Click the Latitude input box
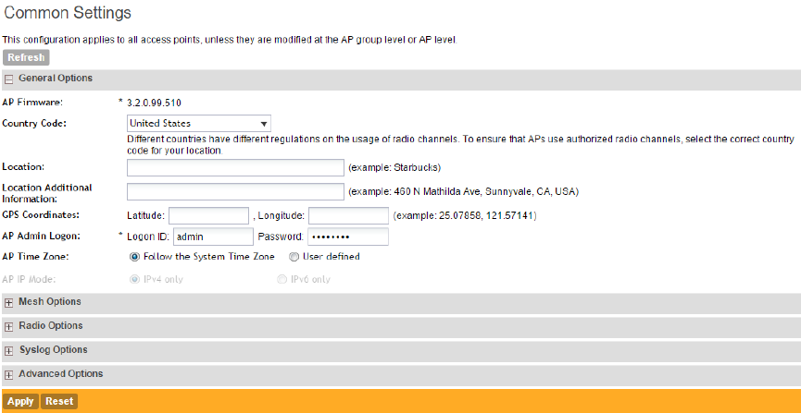Screen dimensions: 801x413 pos(209,215)
